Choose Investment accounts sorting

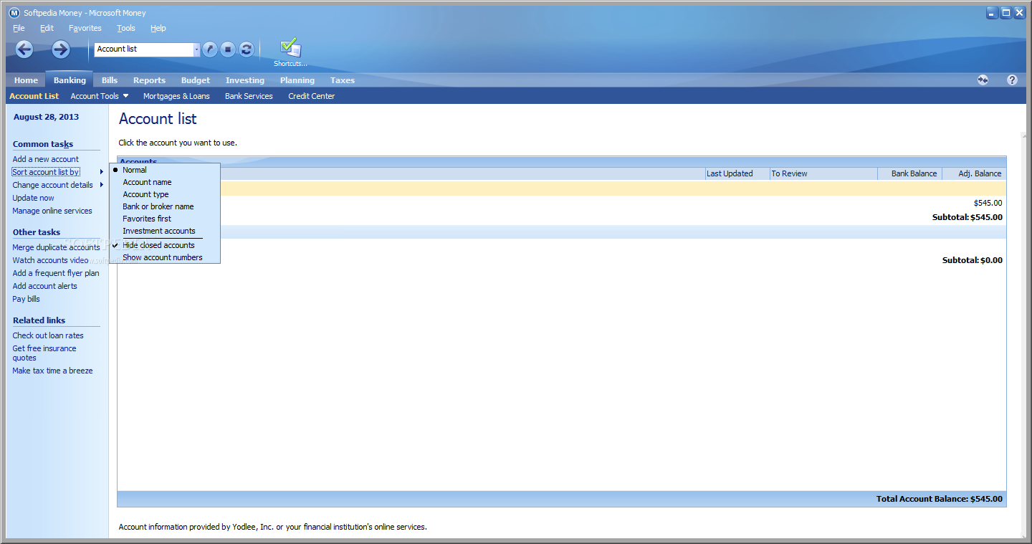click(x=159, y=231)
